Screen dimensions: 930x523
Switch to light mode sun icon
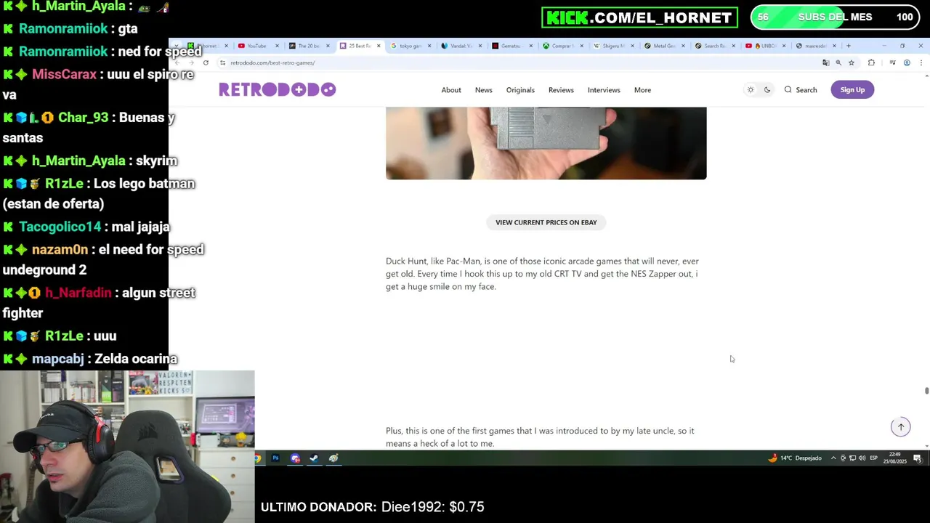click(751, 90)
